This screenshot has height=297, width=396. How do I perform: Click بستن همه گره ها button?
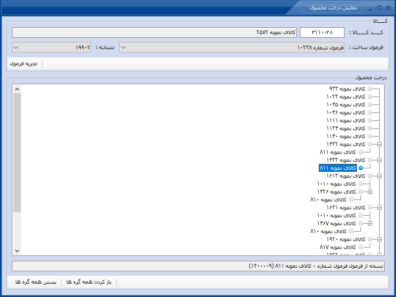36,282
